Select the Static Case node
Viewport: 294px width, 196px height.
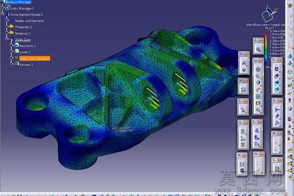point(23,40)
